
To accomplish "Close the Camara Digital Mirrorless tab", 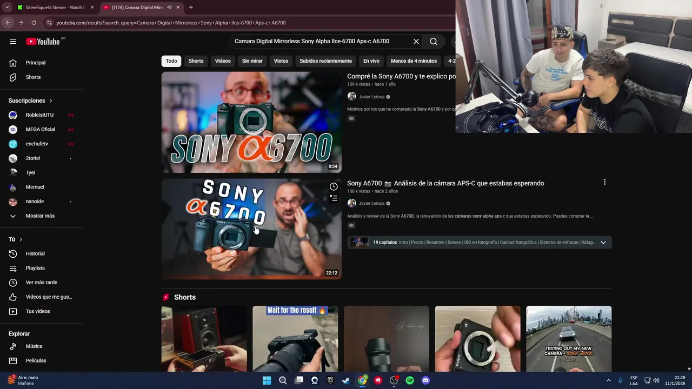I will click(x=178, y=8).
